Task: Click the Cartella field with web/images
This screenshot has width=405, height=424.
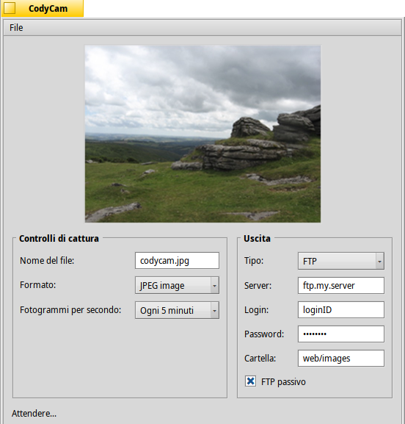Action: pos(341,359)
